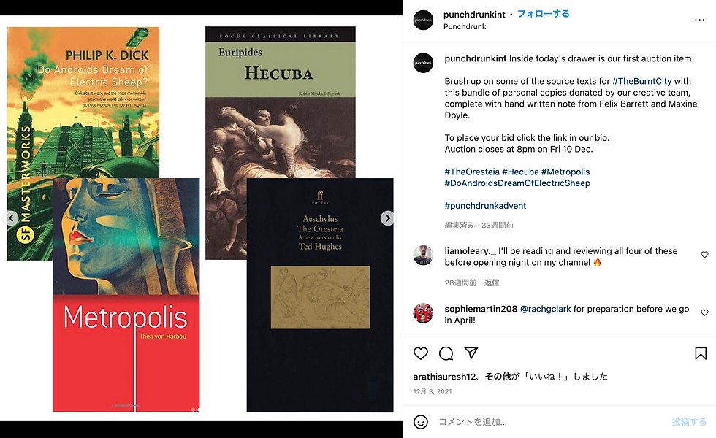Share post via paper plane icon

point(471,353)
